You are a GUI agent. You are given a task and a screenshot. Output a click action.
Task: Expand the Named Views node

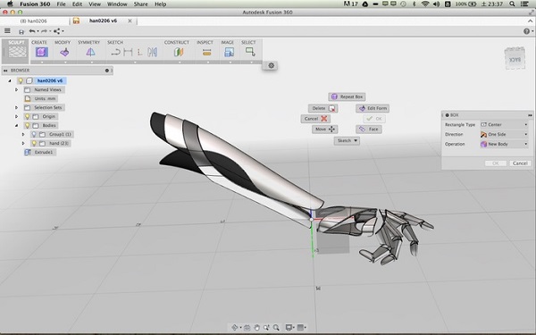click(16, 89)
